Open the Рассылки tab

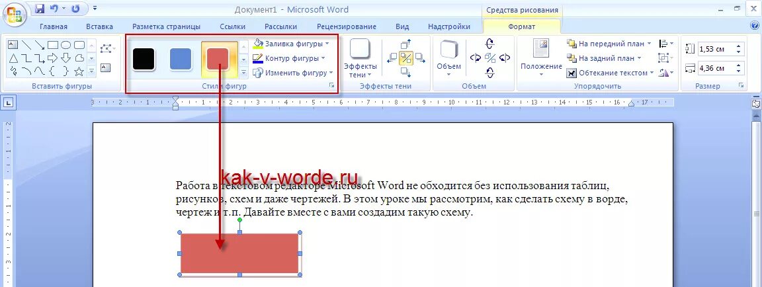pyautogui.click(x=281, y=26)
